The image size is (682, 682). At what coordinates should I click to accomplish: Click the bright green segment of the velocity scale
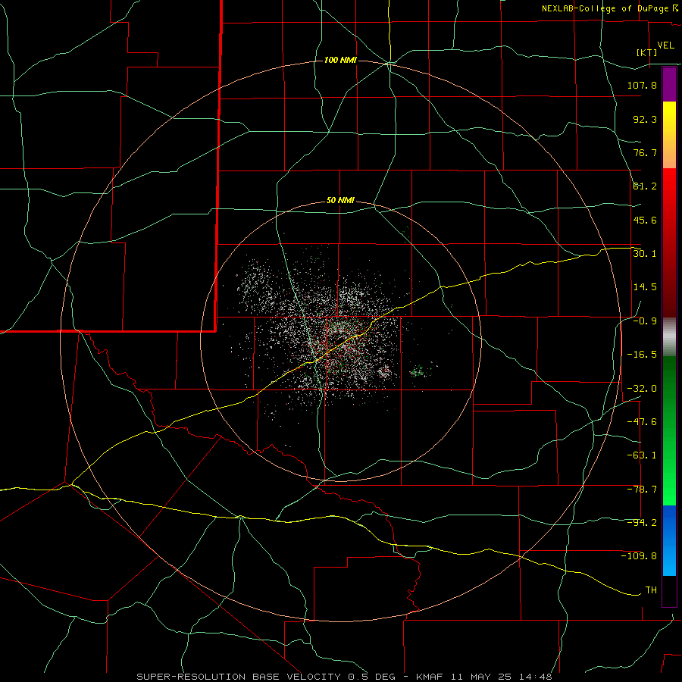[669, 430]
